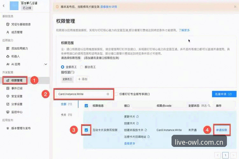This screenshot has height=159, width=239.
Task: Click the filter search magnifier icon
Action: (x=209, y=106)
